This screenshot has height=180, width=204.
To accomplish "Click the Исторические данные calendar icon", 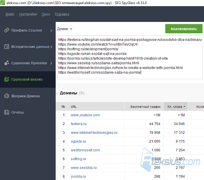I will 7,46.
